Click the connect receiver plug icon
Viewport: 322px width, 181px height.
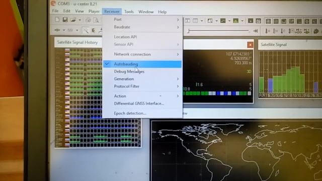[x=57, y=30]
